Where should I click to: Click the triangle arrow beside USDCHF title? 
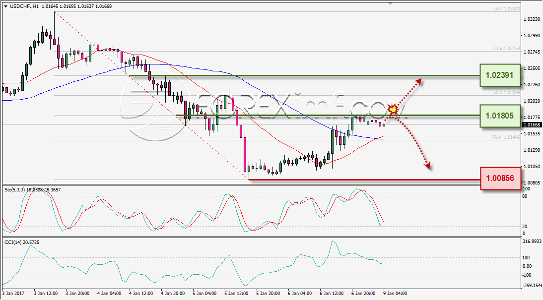click(5, 6)
